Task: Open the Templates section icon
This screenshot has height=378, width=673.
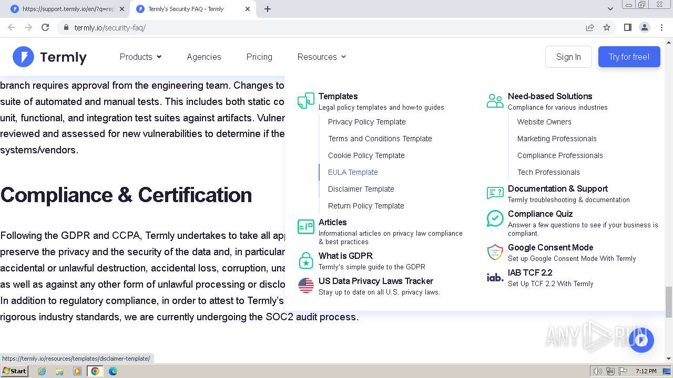Action: (x=306, y=101)
